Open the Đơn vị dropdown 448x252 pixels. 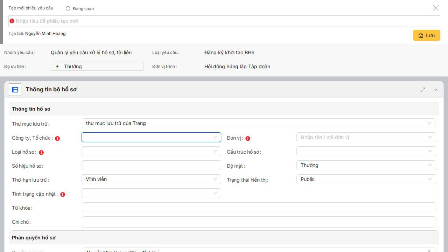point(366,137)
